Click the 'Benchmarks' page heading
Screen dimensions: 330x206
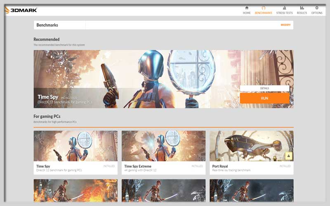(x=47, y=25)
